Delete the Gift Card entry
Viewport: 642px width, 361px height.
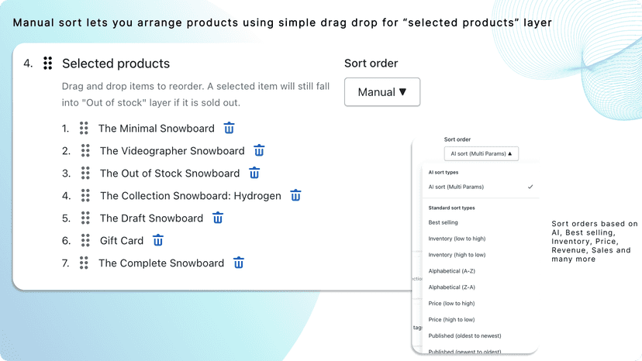click(x=158, y=241)
